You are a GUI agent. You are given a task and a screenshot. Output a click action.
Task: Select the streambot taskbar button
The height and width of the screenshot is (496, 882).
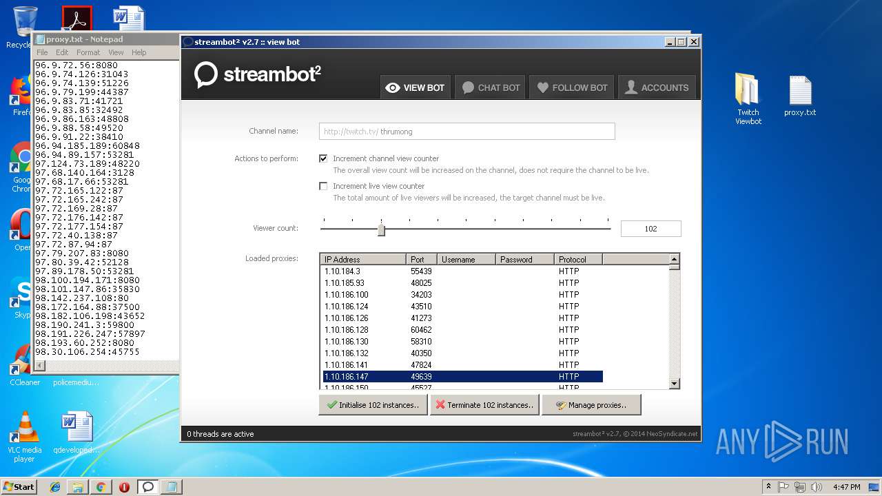tap(147, 487)
